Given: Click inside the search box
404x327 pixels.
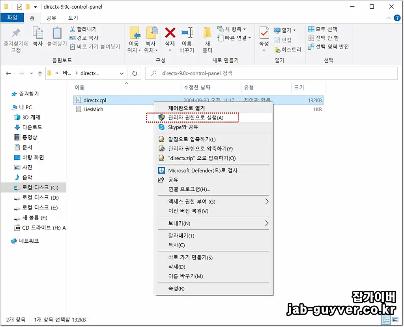Looking at the screenshot, I should click(268, 73).
